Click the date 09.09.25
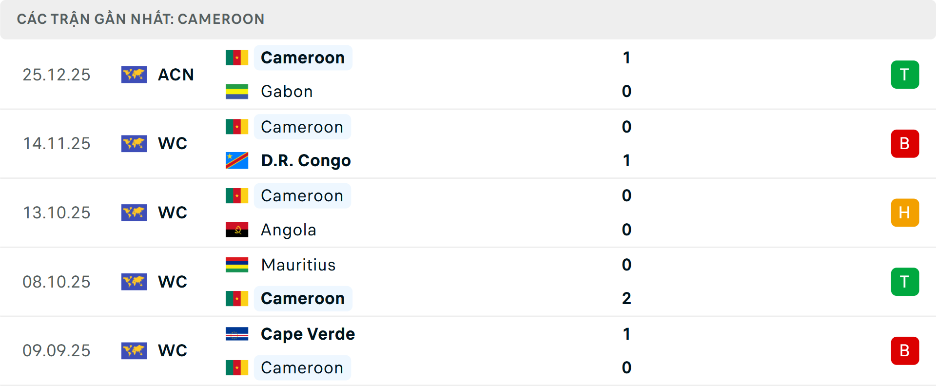This screenshot has height=386, width=936. coord(57,350)
